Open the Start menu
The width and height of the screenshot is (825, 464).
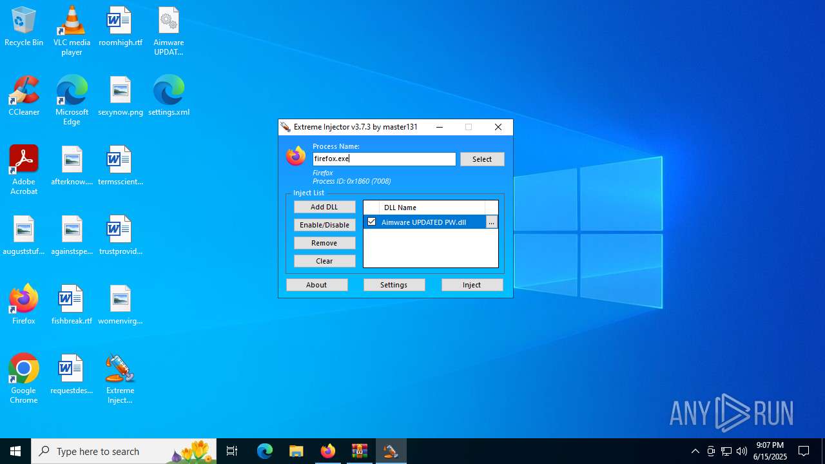tap(15, 451)
